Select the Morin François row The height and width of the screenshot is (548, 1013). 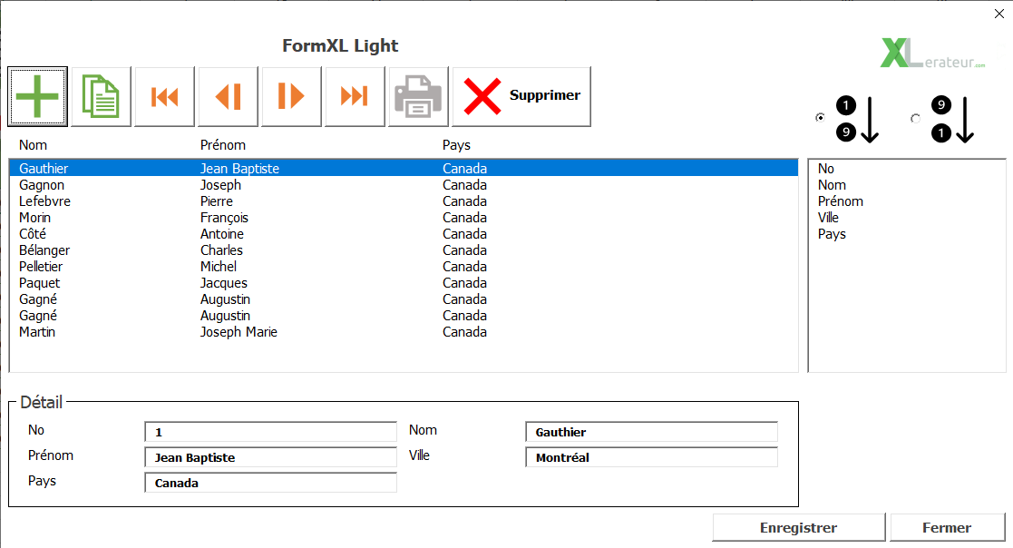(404, 218)
